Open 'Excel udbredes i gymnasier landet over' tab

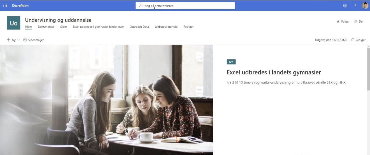(98, 27)
